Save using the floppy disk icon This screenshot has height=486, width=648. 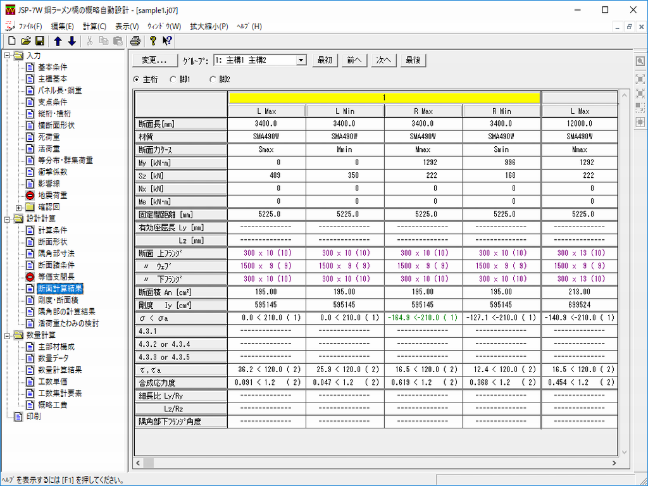coord(39,41)
